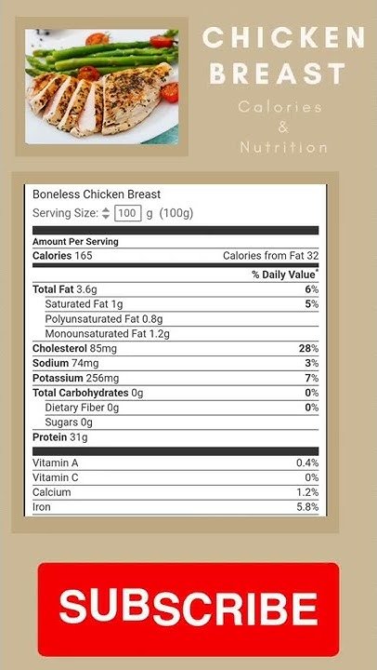
Task: Open the chicken breast and asparagus photo
Action: click(x=101, y=87)
